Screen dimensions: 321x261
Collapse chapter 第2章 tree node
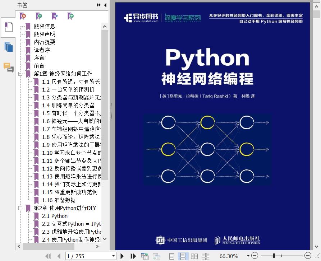pos(20,208)
